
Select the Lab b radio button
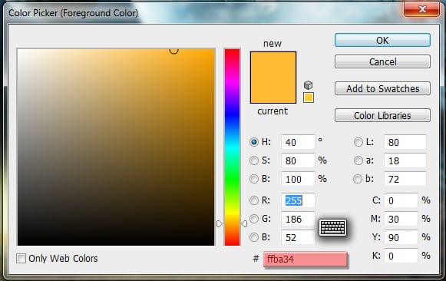point(358,179)
